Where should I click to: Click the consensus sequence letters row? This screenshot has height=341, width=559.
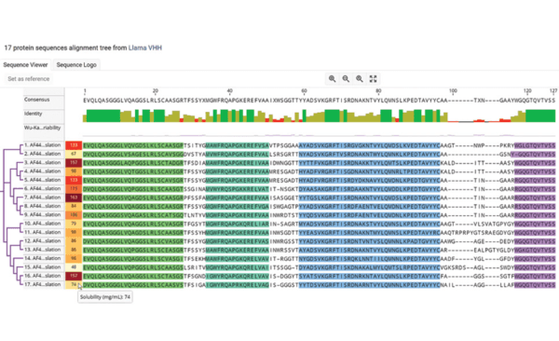[x=319, y=101]
